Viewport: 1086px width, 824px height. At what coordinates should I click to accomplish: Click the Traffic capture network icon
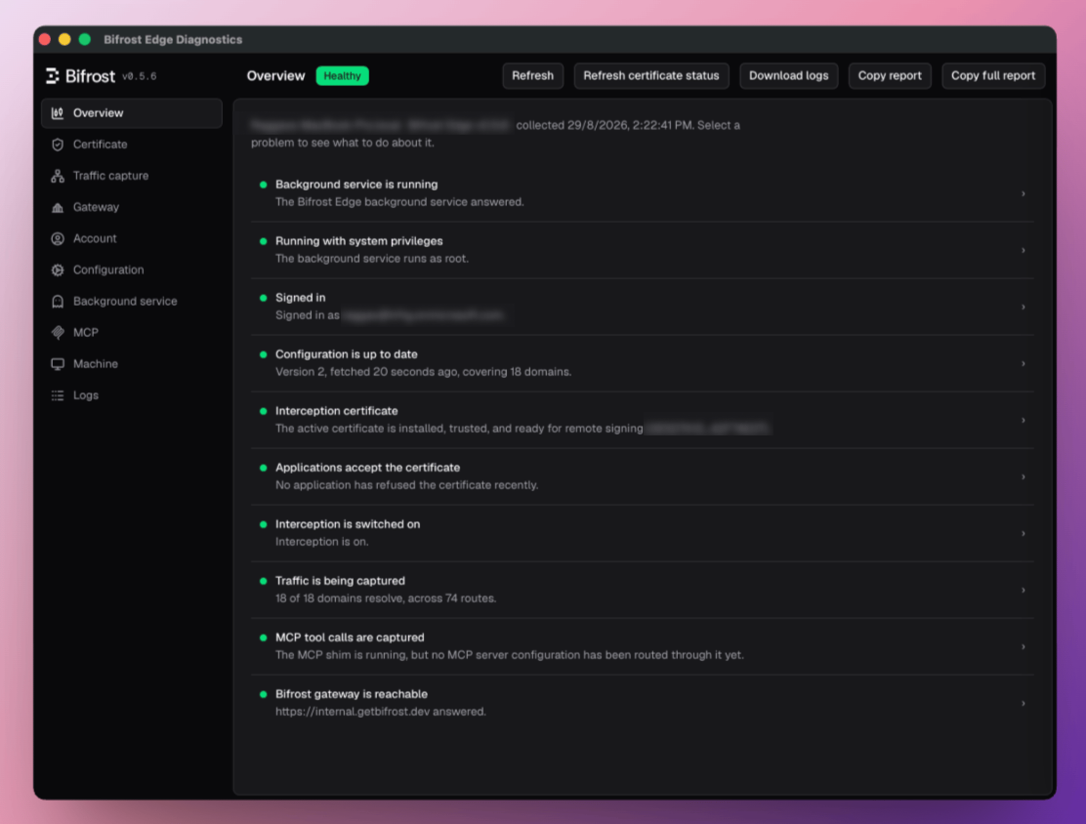[x=58, y=176]
